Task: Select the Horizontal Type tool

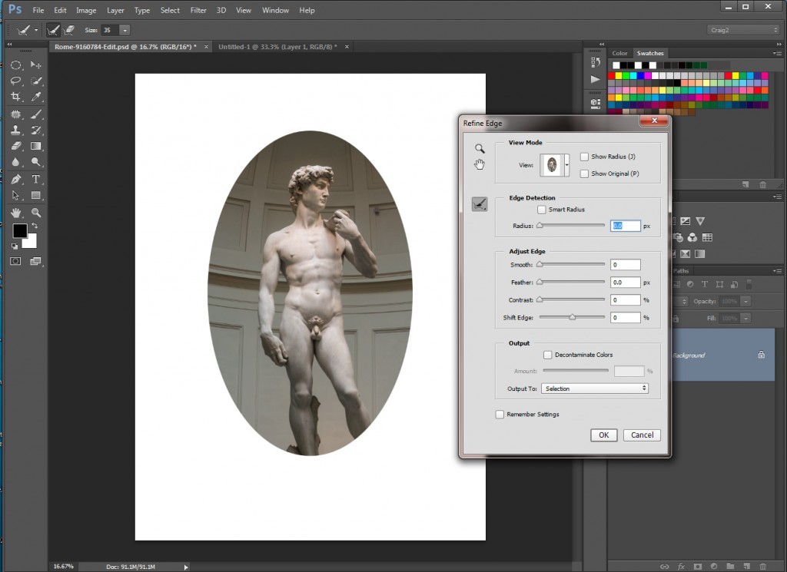Action: click(35, 180)
